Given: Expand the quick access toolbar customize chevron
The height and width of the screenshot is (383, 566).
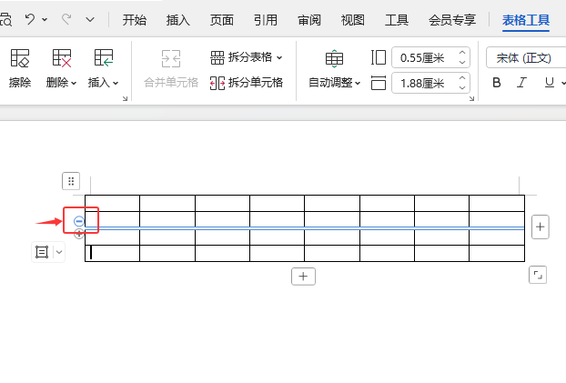Looking at the screenshot, I should (90, 19).
